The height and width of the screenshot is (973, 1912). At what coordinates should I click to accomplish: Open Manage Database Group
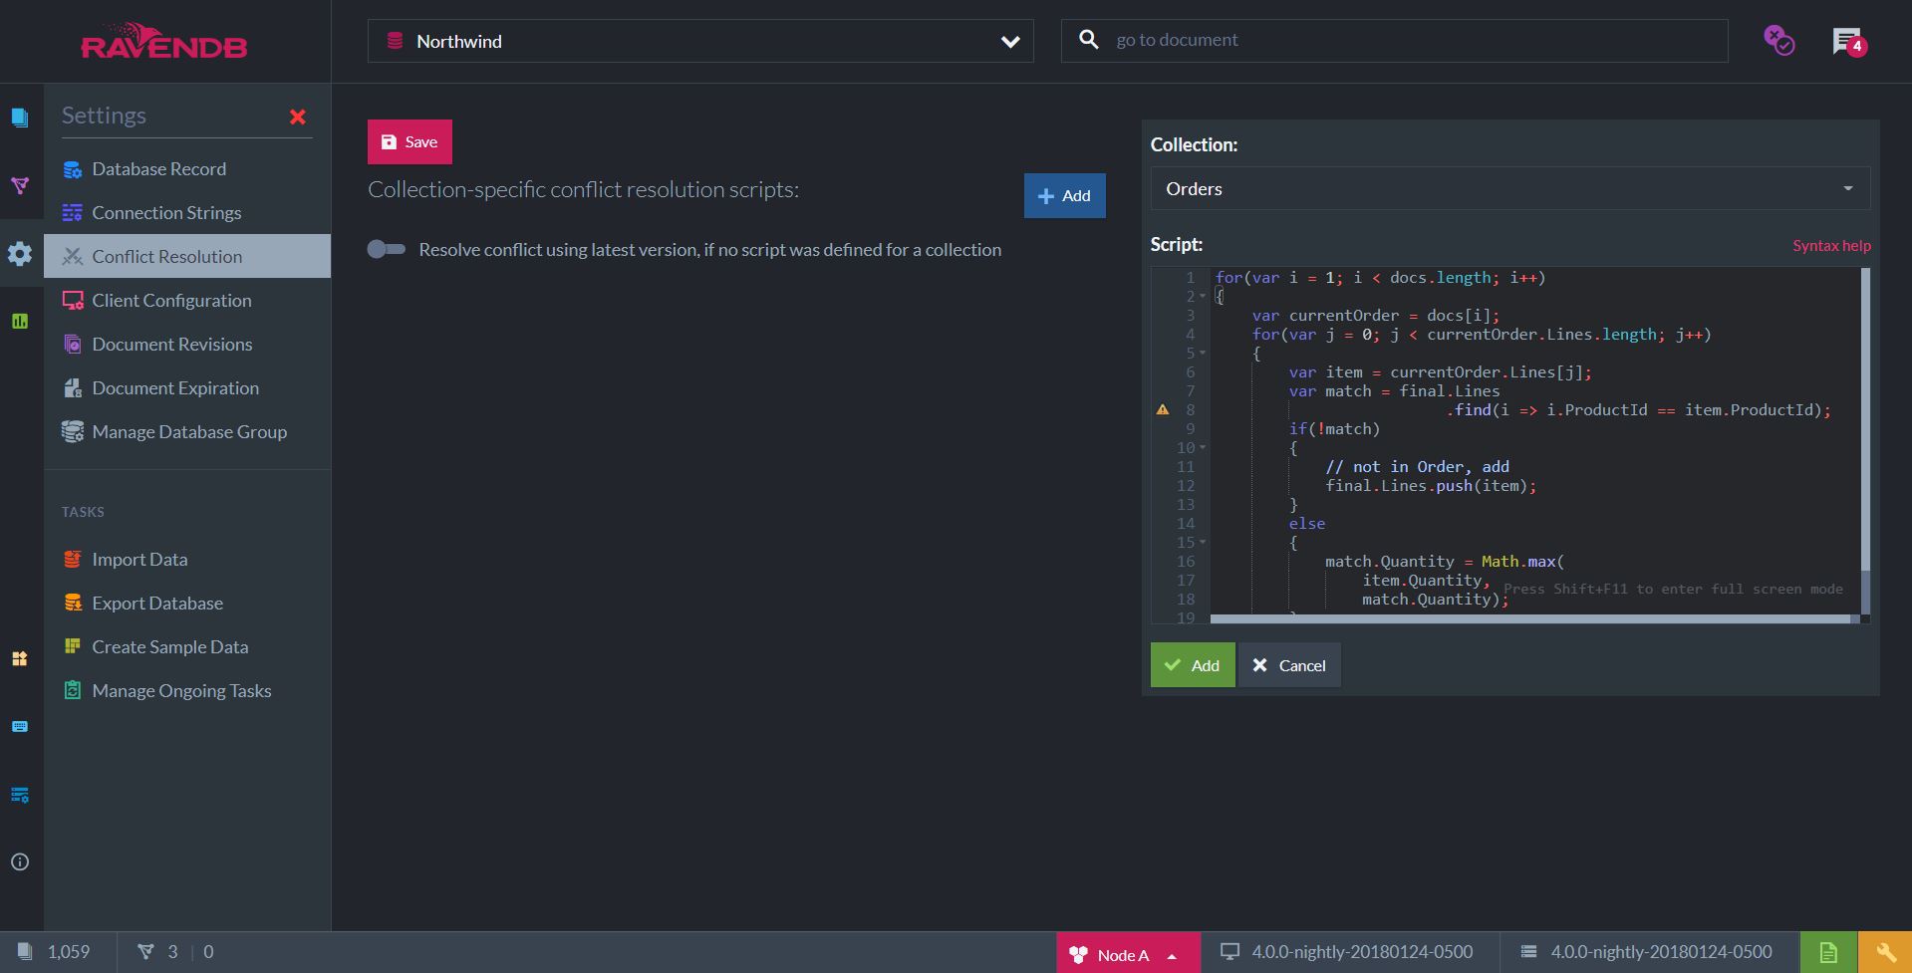click(187, 432)
